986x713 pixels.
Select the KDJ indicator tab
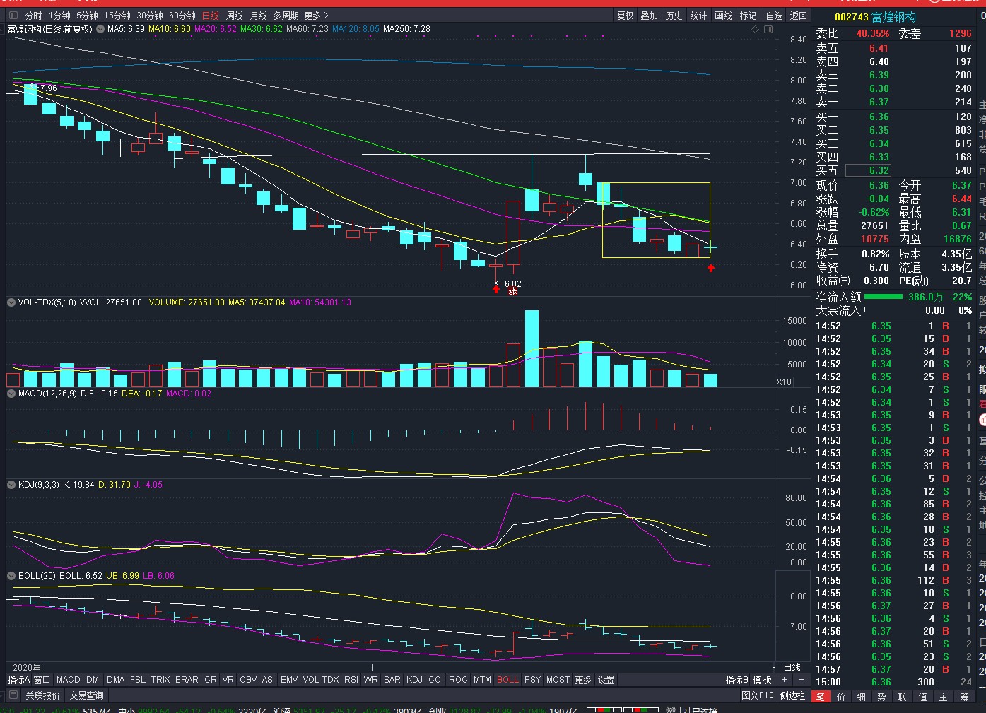[x=415, y=680]
